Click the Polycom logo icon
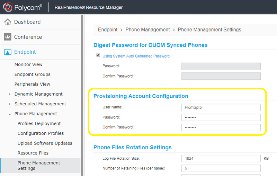The height and width of the screenshot is (176, 277). point(8,7)
